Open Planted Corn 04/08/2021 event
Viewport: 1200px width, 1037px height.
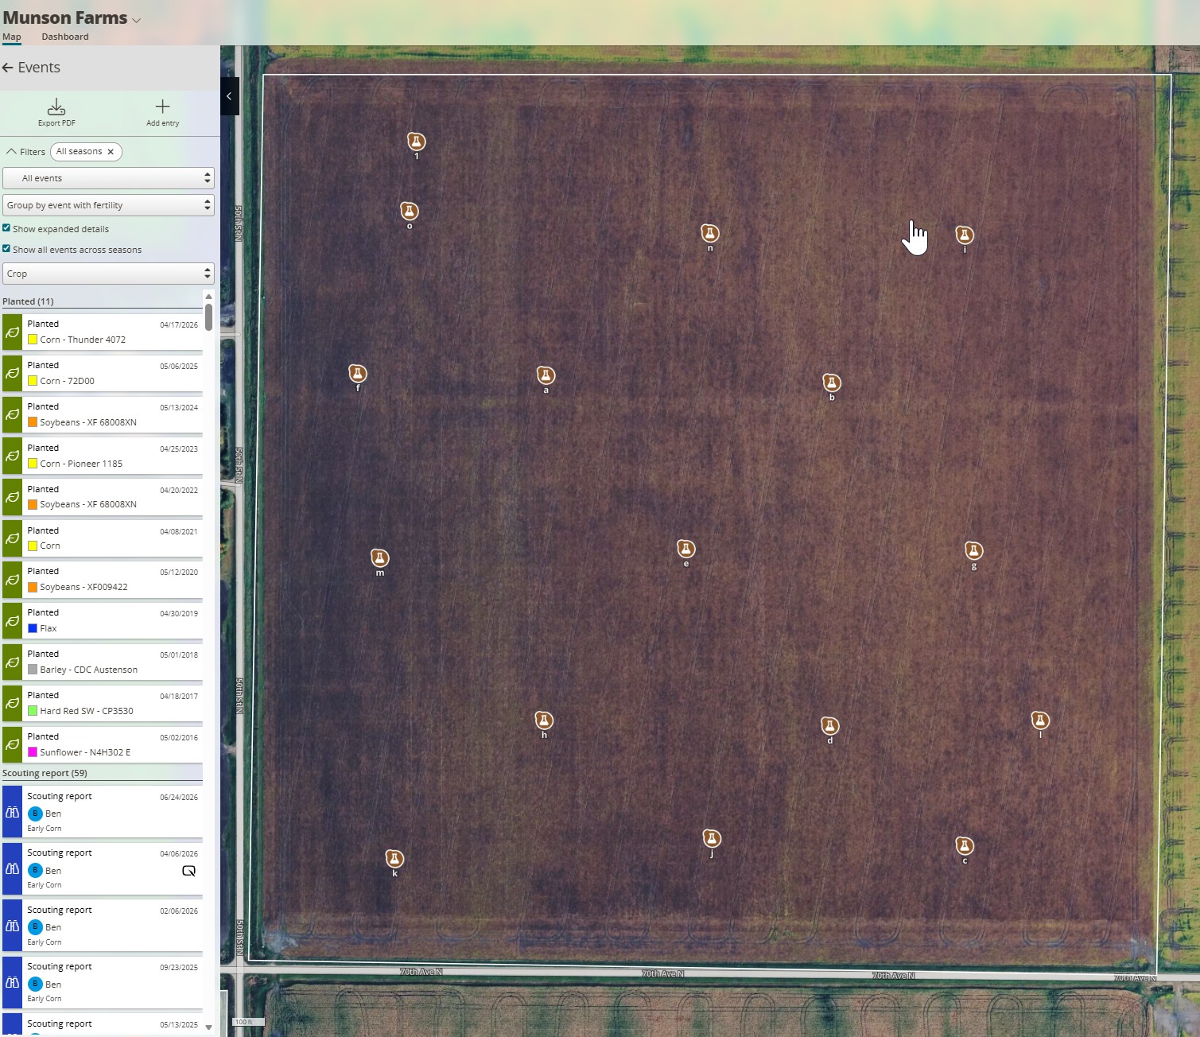[103, 538]
